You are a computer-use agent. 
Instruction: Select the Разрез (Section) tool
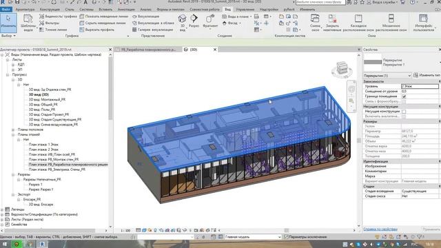[194, 21]
